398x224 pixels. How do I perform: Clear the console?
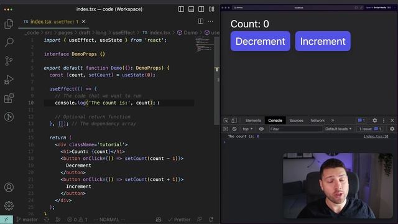pyautogui.click(x=234, y=129)
